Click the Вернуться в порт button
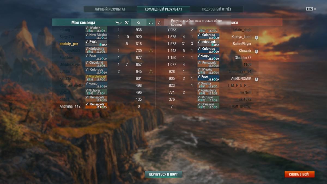This screenshot has width=327, height=184. (163, 174)
